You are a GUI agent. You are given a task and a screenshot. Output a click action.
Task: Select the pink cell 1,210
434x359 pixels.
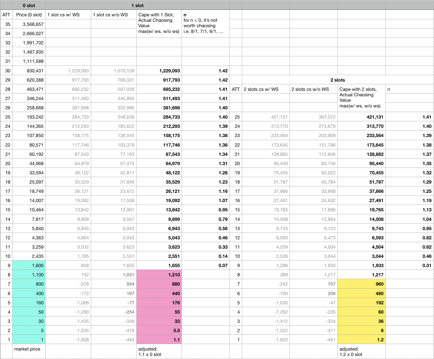(159, 275)
